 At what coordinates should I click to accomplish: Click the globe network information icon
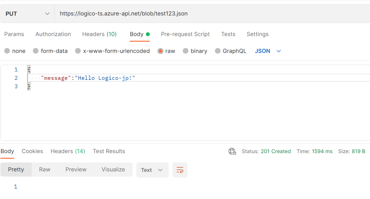point(232,151)
